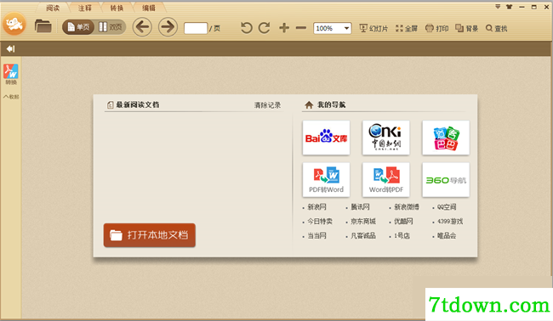Open 今日特卖 link
The image size is (553, 321).
tap(320, 222)
